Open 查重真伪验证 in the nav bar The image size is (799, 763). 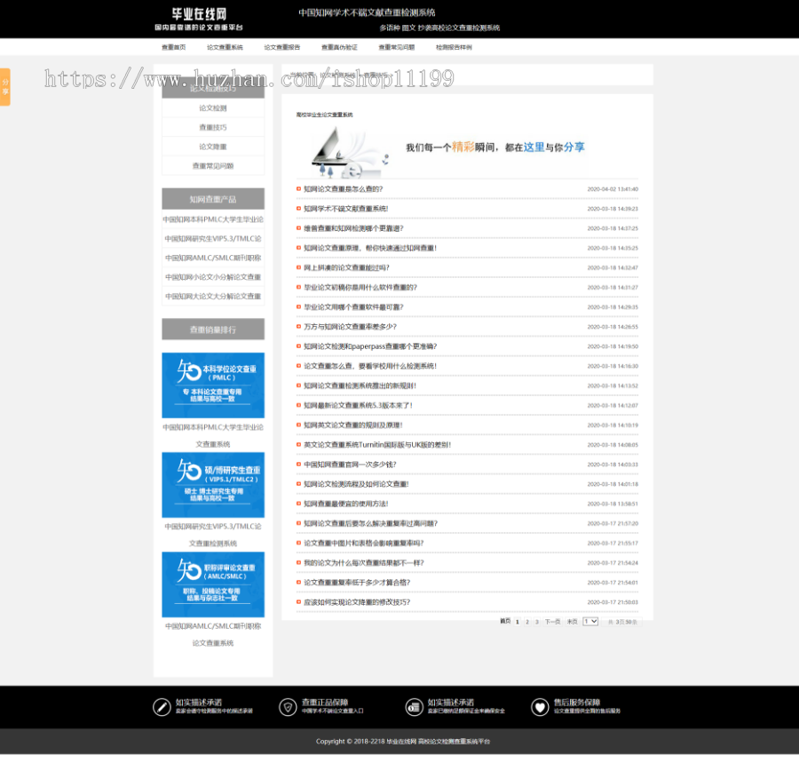tap(339, 47)
